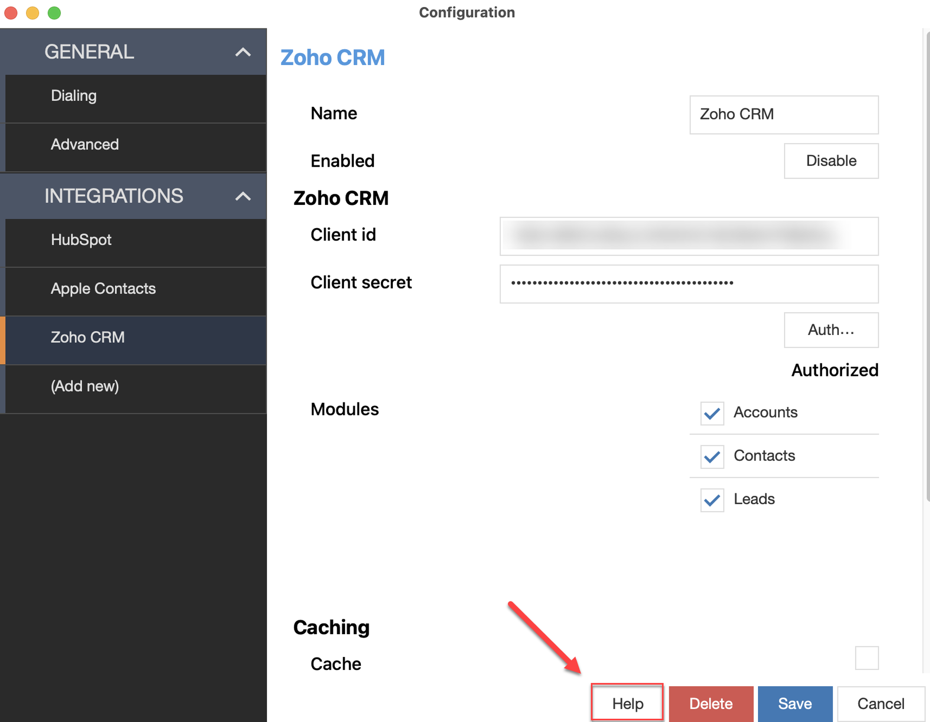Uncheck the Accounts module checkbox

pyautogui.click(x=712, y=413)
